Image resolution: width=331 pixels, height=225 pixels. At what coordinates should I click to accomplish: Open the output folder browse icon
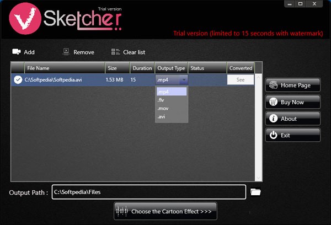(x=255, y=192)
